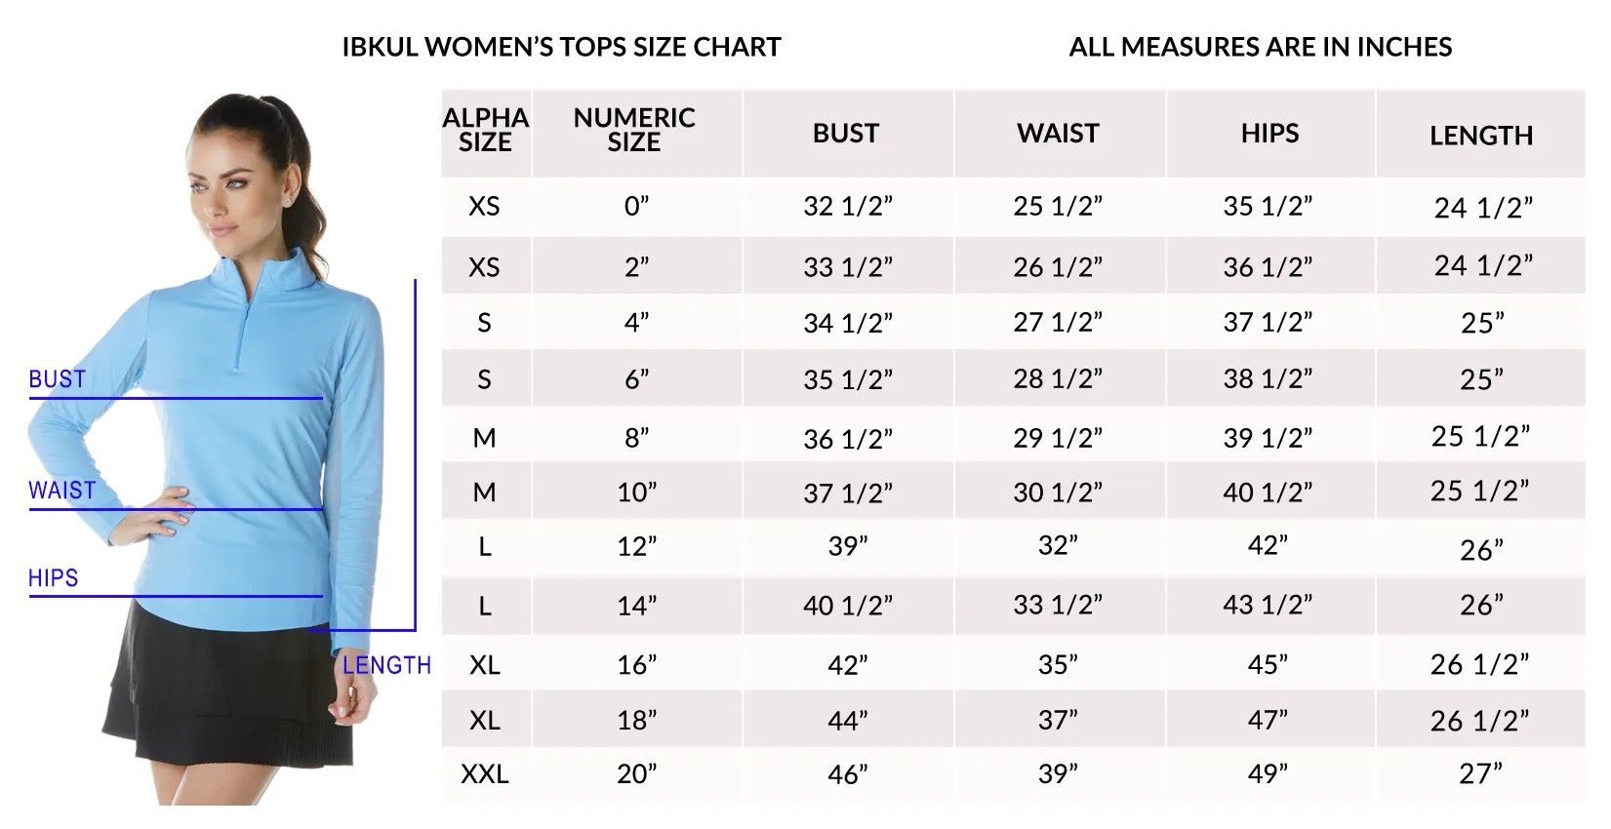Click numeric size 12" cell

click(x=636, y=546)
